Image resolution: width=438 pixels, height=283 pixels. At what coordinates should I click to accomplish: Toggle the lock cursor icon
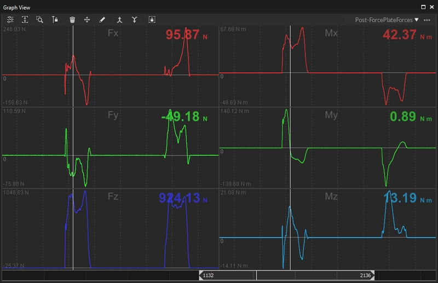pos(54,19)
